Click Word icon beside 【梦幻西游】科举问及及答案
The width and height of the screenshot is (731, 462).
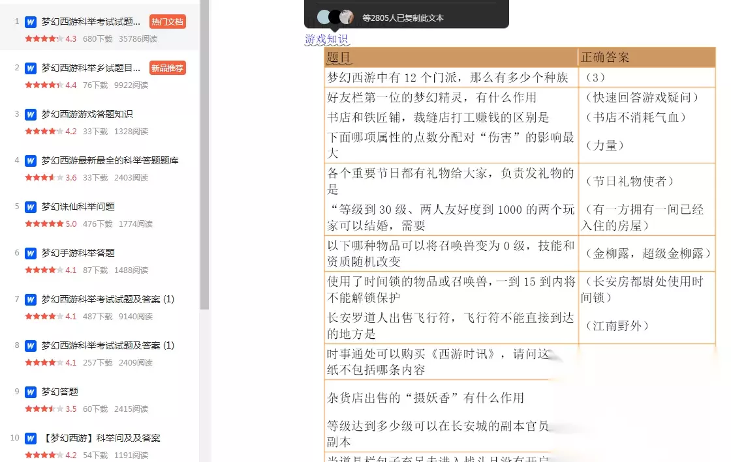31,439
